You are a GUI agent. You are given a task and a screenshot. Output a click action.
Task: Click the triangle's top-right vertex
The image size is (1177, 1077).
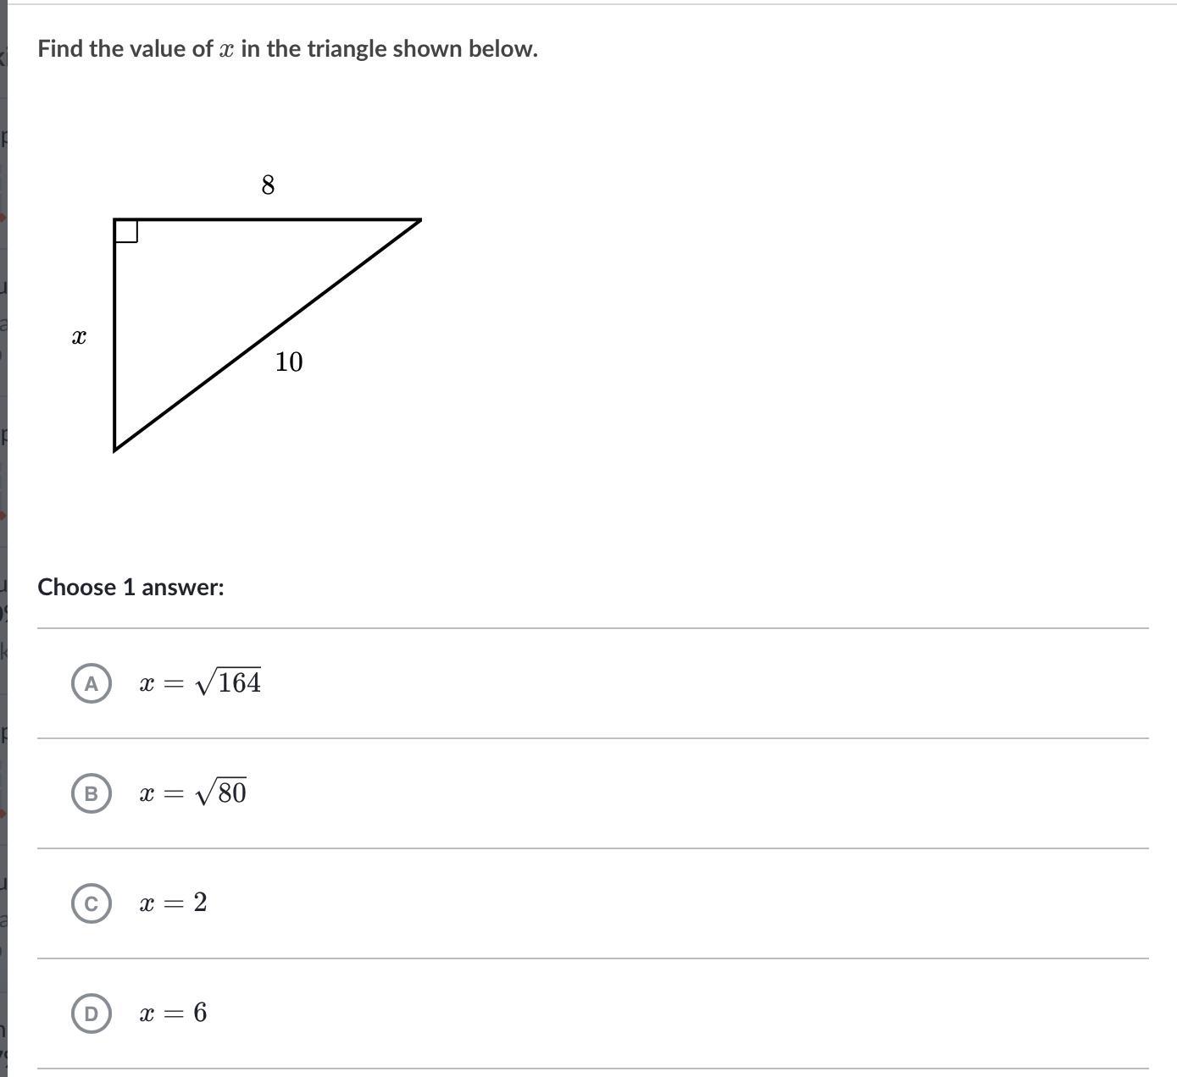coord(419,220)
